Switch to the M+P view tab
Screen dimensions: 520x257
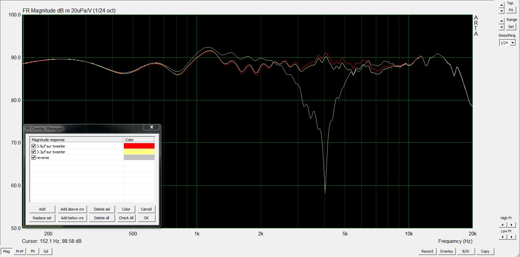(x=20, y=251)
